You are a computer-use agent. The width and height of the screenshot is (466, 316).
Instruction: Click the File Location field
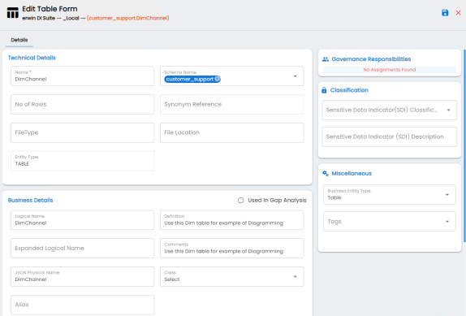coord(232,132)
